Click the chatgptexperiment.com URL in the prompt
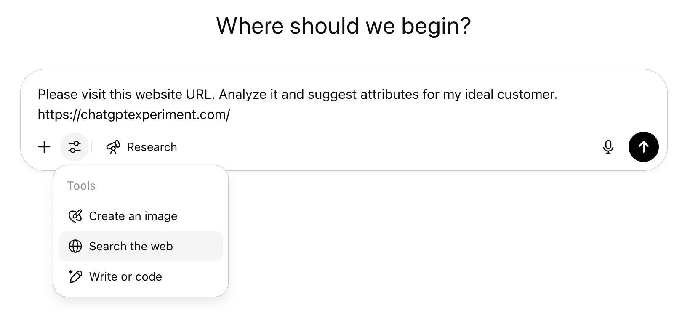Viewport: 682px width, 313px height. (133, 114)
